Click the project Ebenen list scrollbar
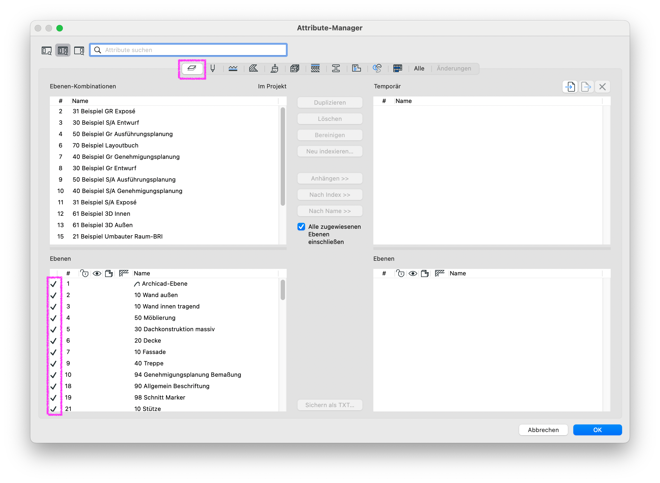Viewport: 660px width, 483px height. click(x=283, y=290)
